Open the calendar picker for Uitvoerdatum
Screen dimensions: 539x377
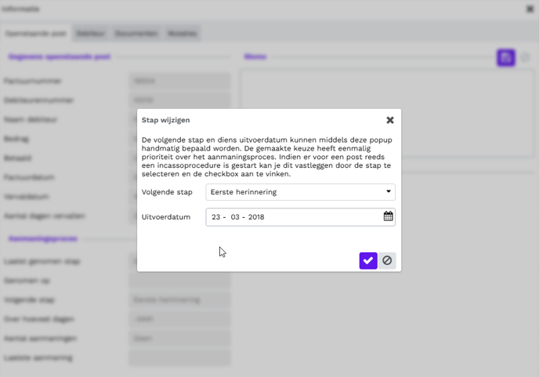click(388, 216)
